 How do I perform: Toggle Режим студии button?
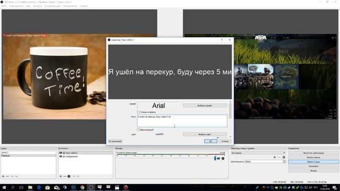click(313, 162)
